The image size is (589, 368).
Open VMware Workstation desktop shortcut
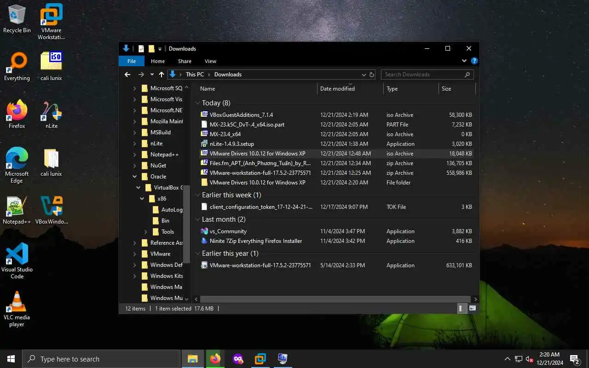click(x=51, y=22)
